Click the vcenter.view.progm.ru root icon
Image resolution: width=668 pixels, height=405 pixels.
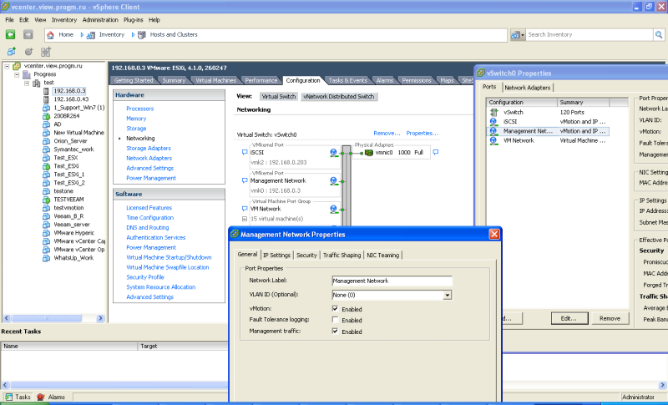coord(17,66)
